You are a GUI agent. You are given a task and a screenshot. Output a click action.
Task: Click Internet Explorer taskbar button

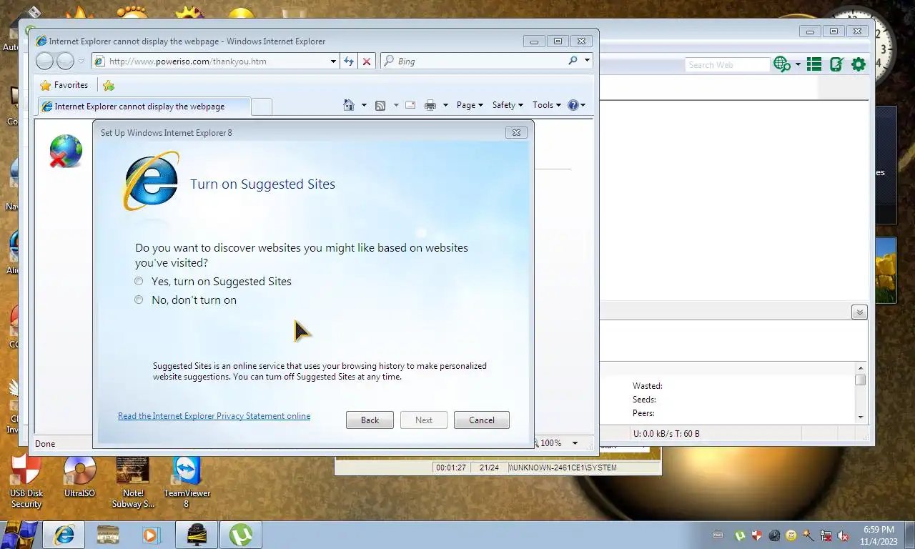64,535
